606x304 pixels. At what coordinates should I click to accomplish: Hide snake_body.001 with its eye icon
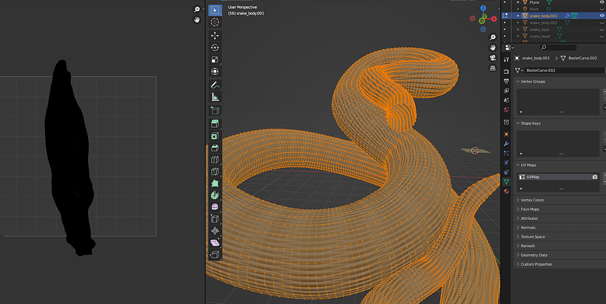602,16
